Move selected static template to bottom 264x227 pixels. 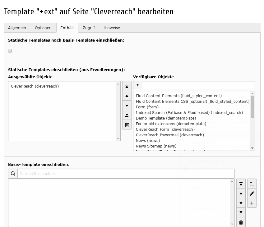[x=127, y=115]
